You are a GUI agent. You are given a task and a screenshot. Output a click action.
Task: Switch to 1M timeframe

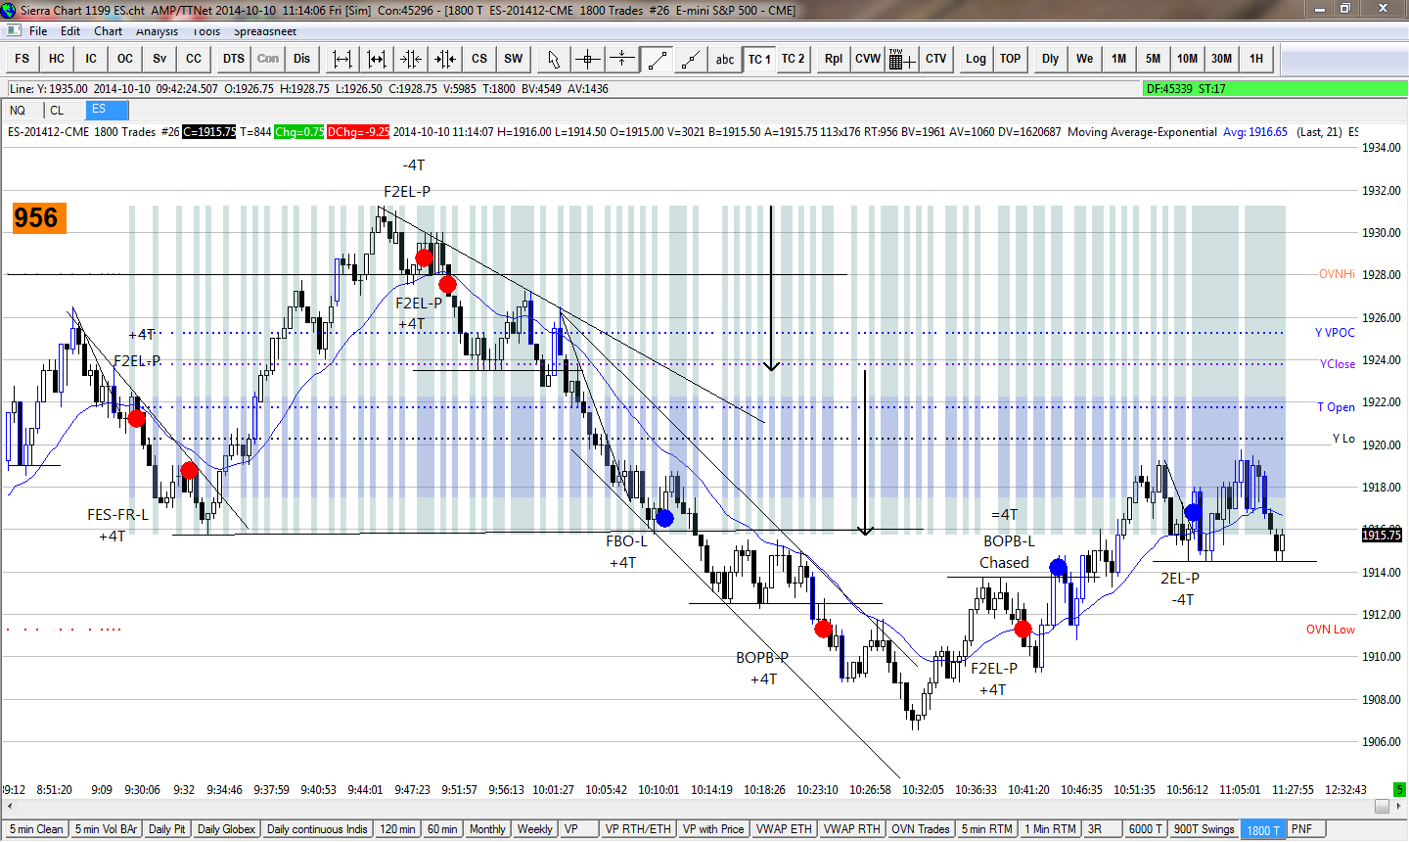[1119, 59]
